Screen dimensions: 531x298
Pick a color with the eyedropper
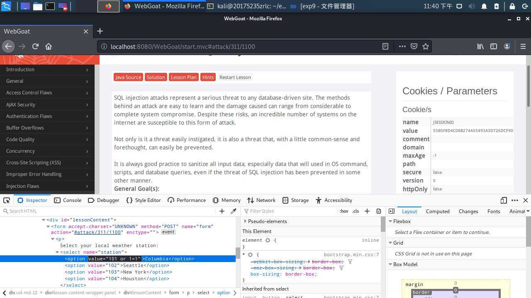click(234, 211)
